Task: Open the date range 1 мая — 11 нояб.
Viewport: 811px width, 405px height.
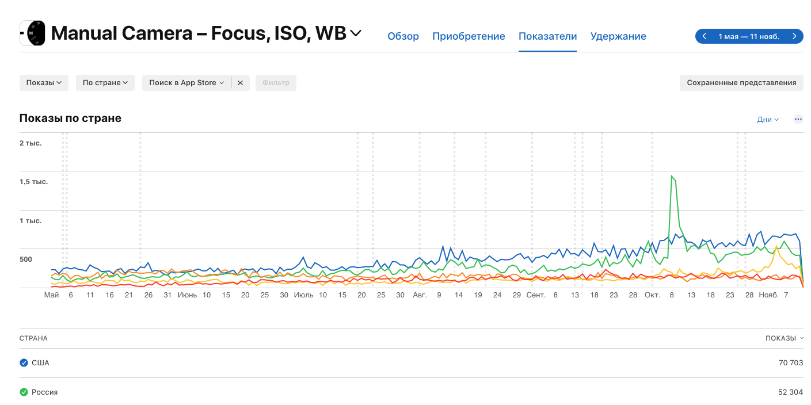Action: click(749, 36)
